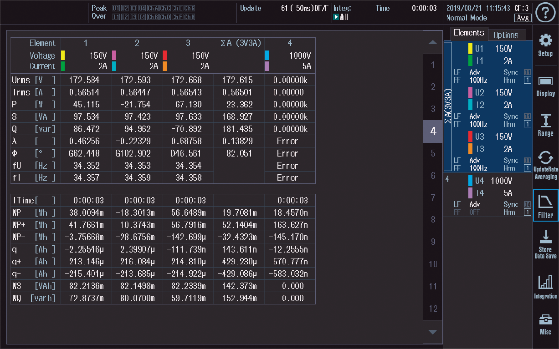Expand the Sync Hrm setting for U4
The image size is (559, 349).
[x=511, y=208]
